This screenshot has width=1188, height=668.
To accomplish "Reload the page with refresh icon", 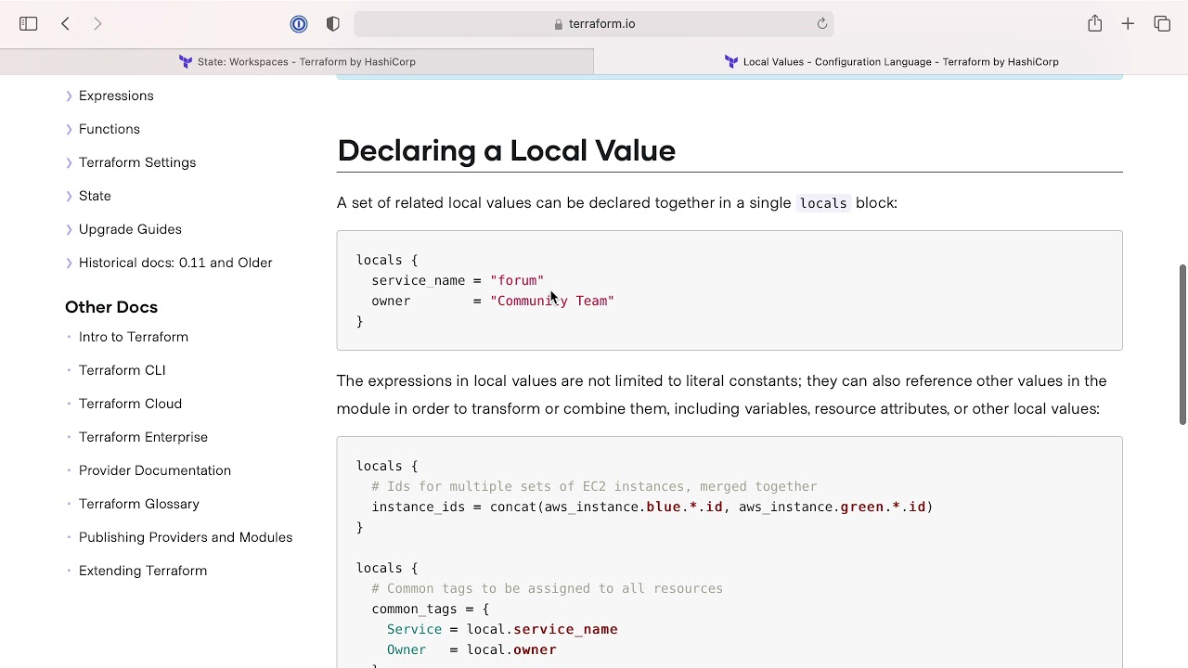I will pyautogui.click(x=822, y=24).
